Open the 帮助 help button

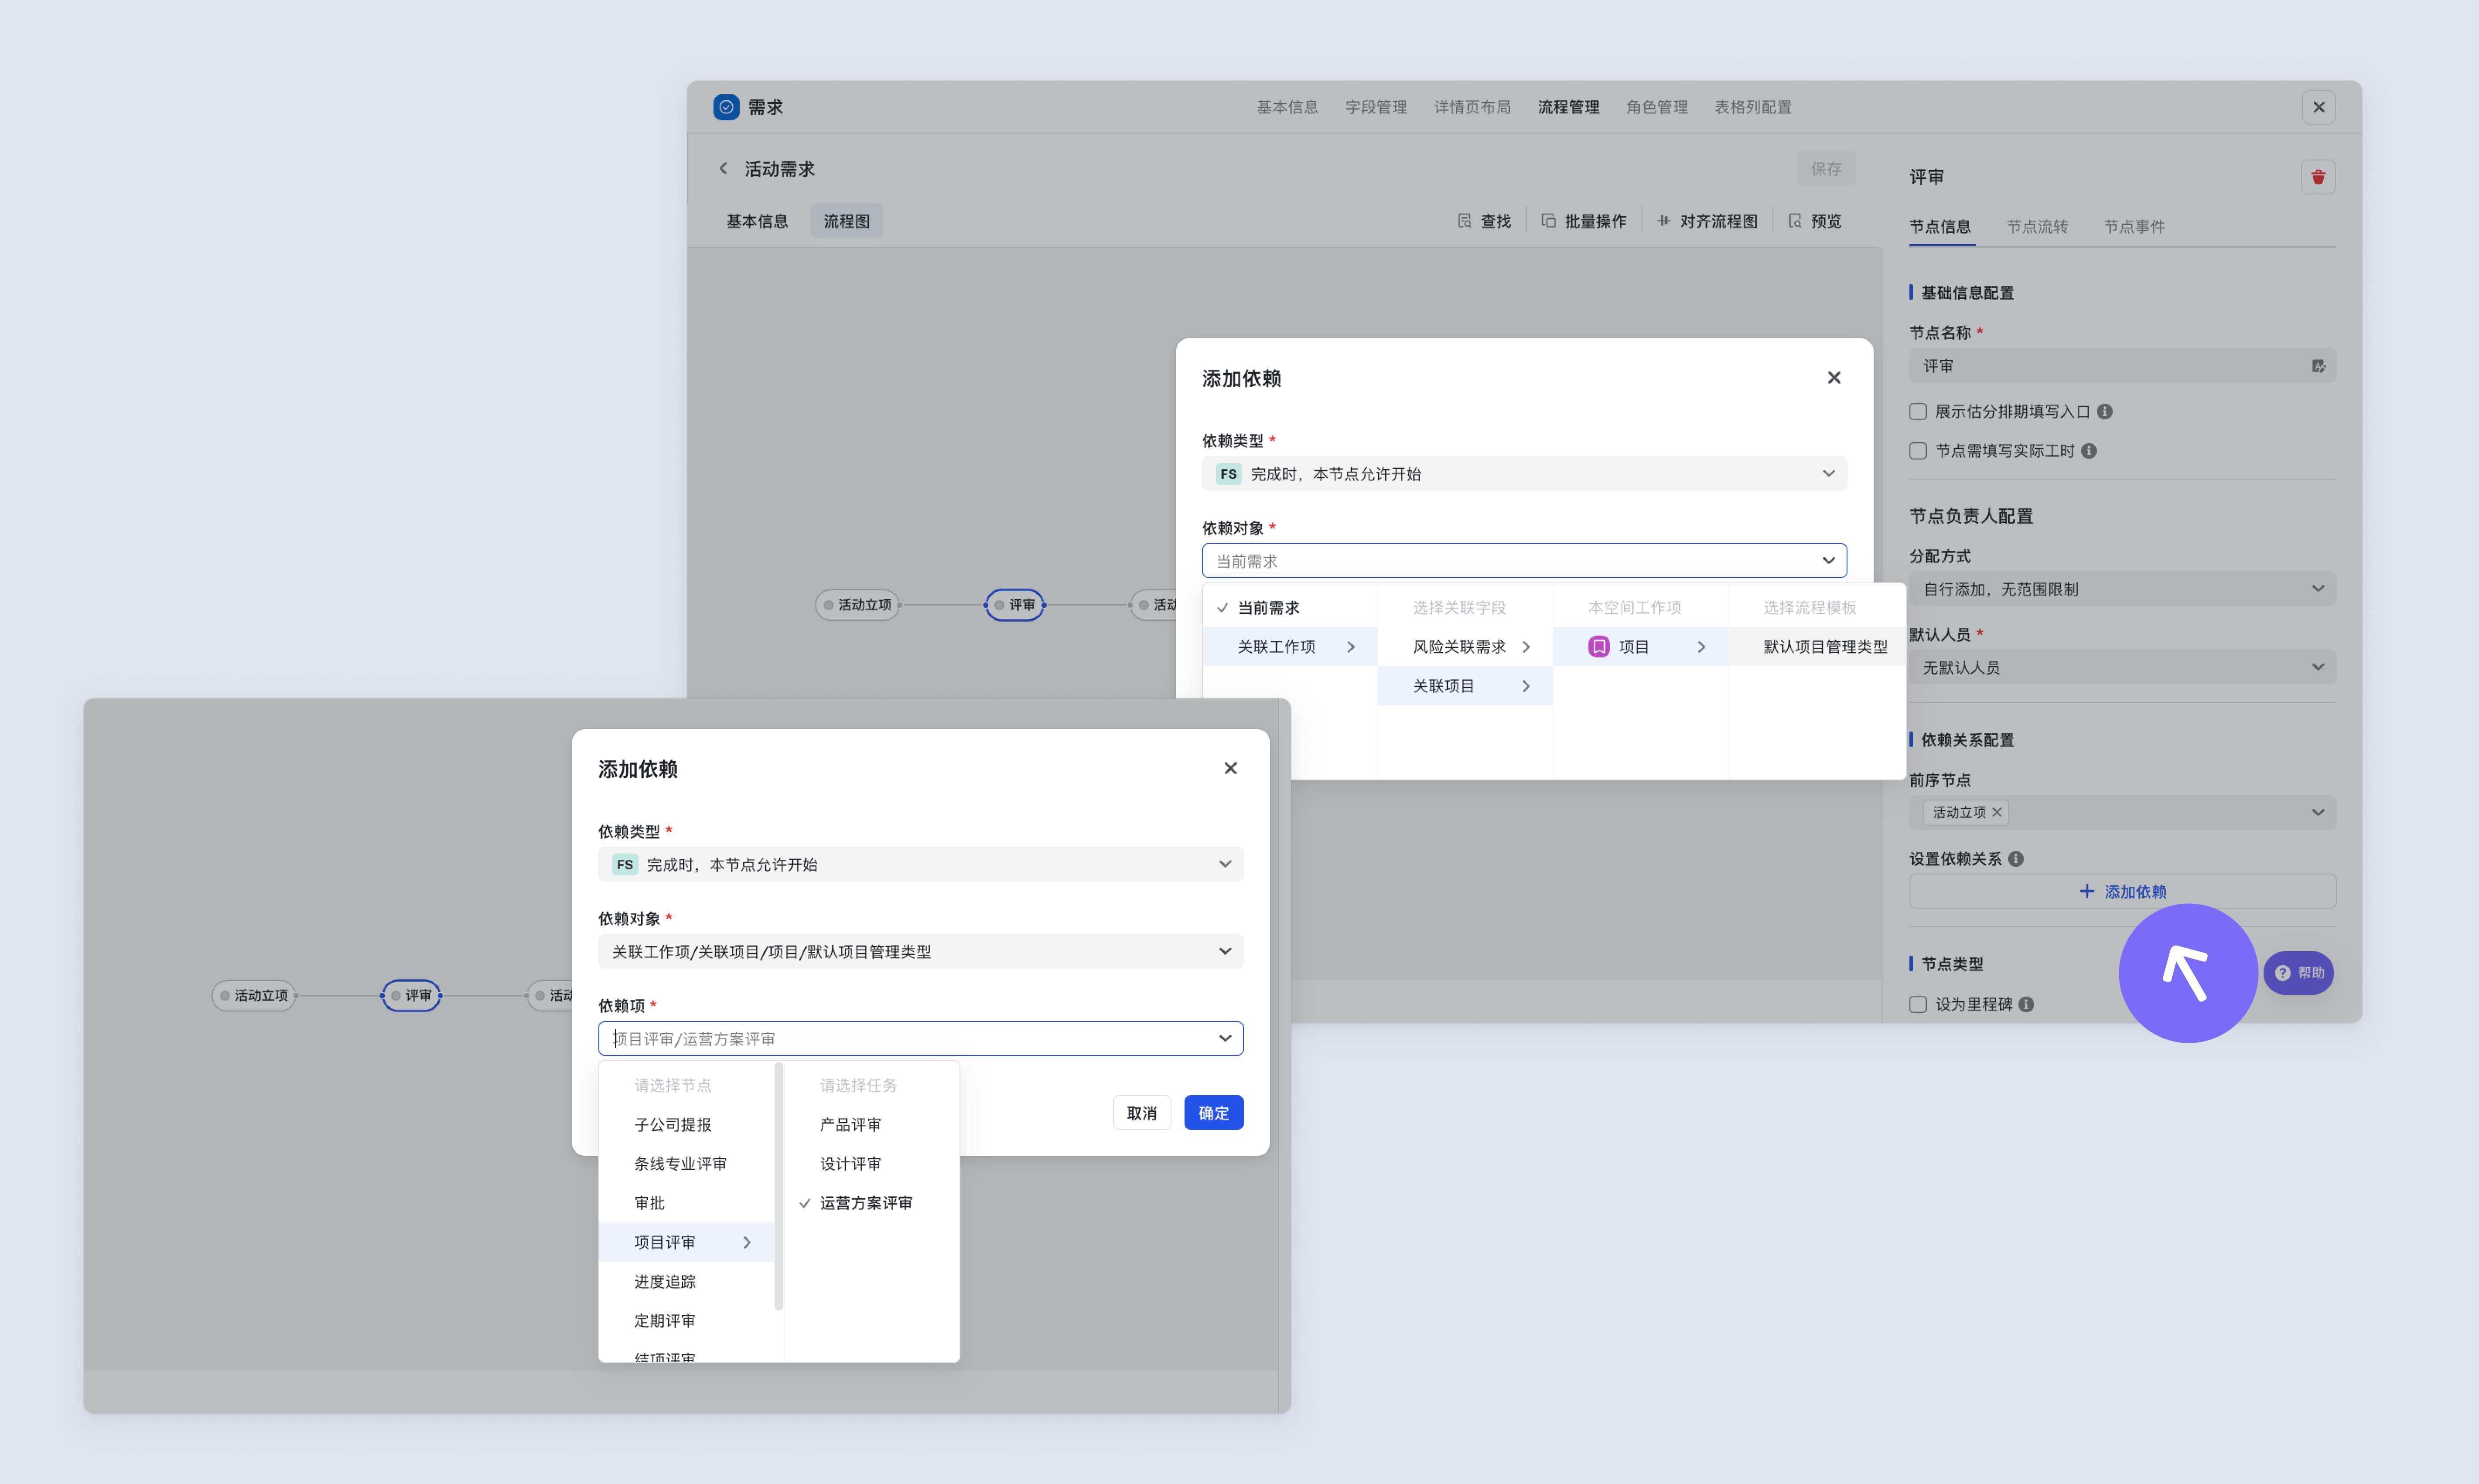[2299, 973]
